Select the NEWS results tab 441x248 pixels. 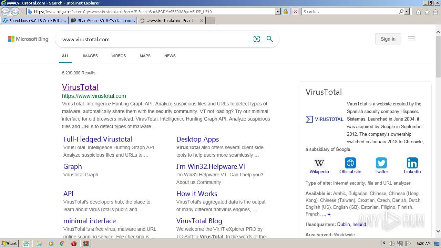(170, 56)
